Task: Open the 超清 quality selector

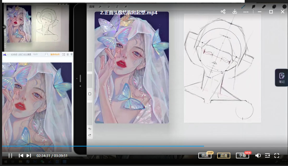Action: point(224,156)
